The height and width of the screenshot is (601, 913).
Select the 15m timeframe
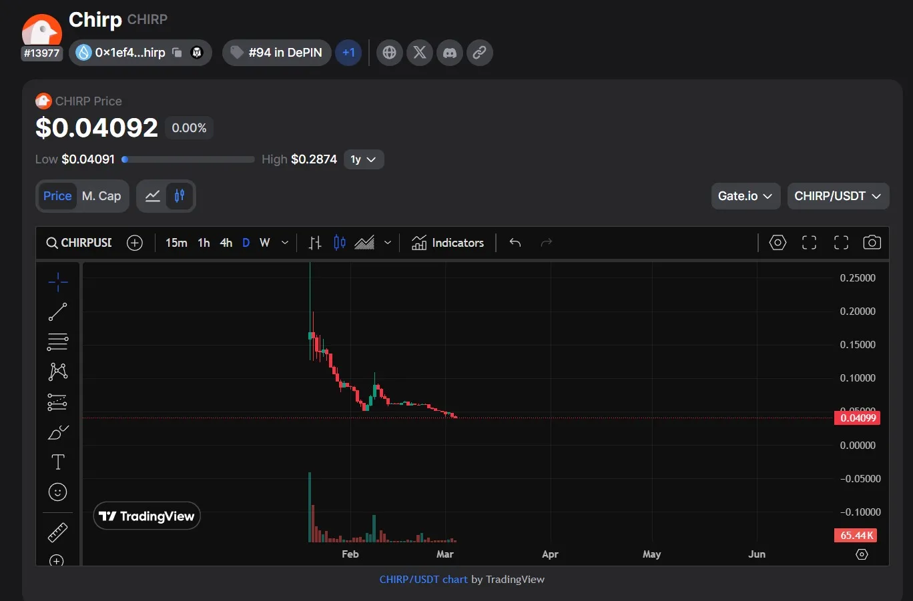point(176,243)
